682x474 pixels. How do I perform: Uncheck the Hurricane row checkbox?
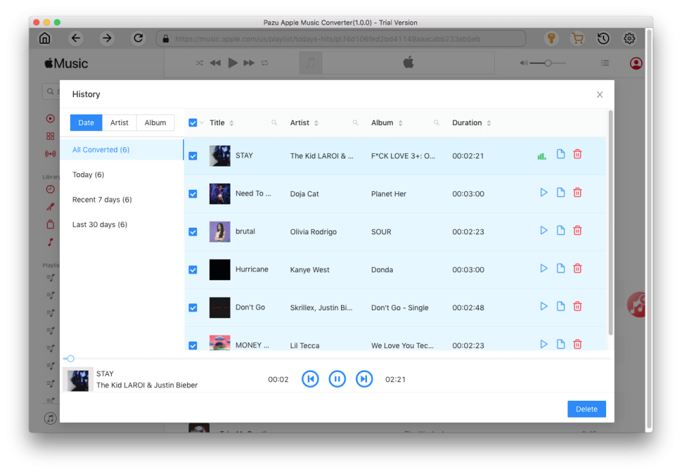[x=192, y=270]
